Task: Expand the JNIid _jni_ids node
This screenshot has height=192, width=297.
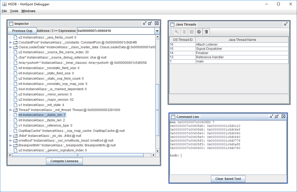Action: [11, 136]
